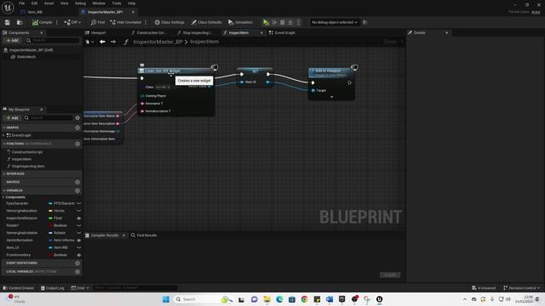545x306 pixels.
Task: Open Class Defaults
Action: pos(206,22)
